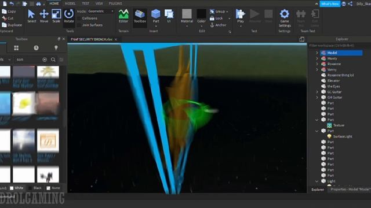The height and width of the screenshot is (208, 371).
Task: Share the game via share icon
Action: point(350,4)
